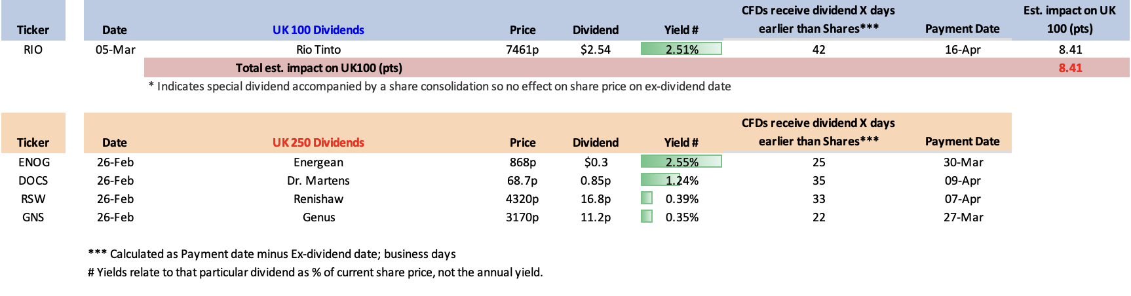Select the Rio Tinto company name cell
Image resolution: width=1131 pixels, height=296 pixels.
pos(318,50)
